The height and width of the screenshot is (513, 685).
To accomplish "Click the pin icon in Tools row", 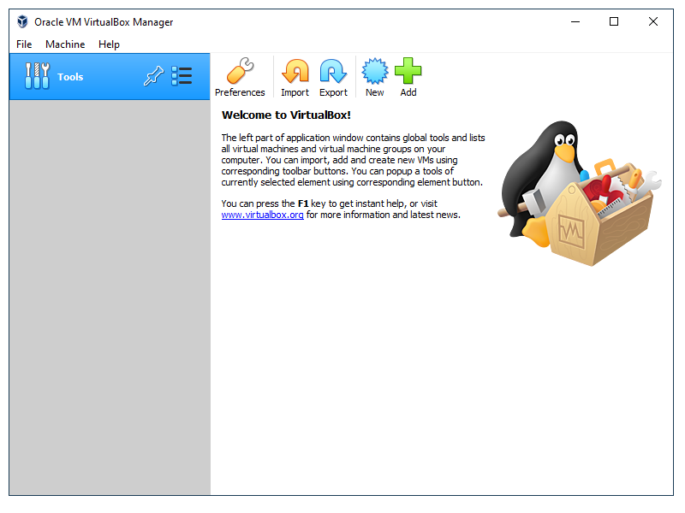I will tap(153, 77).
